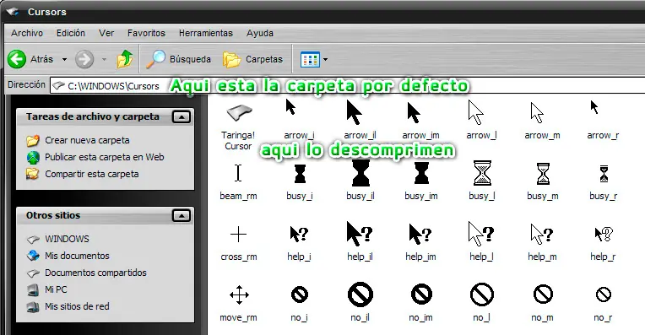
Task: Open the Mi PC link
Action: pos(46,289)
